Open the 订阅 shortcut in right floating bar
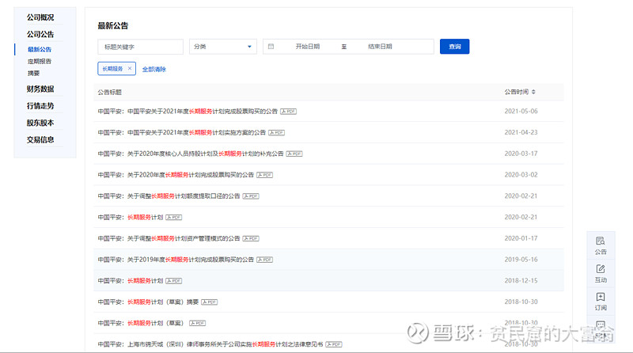 click(601, 302)
